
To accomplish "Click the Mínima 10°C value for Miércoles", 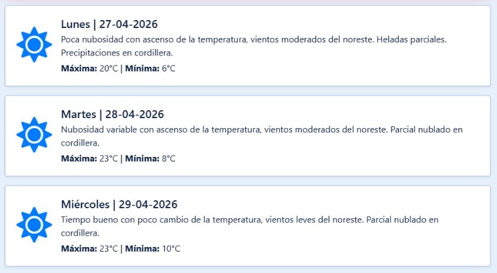I will coord(171,248).
